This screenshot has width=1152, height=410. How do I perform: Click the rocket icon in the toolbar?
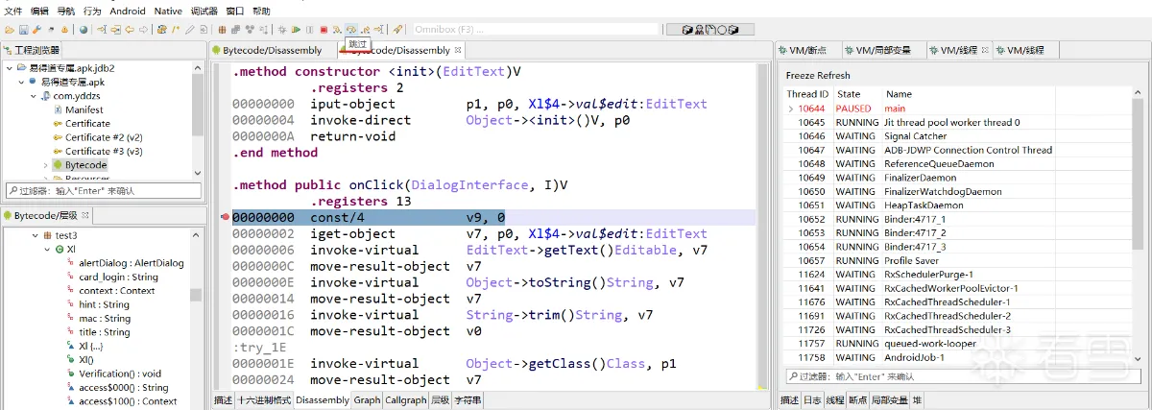pyautogui.click(x=397, y=30)
